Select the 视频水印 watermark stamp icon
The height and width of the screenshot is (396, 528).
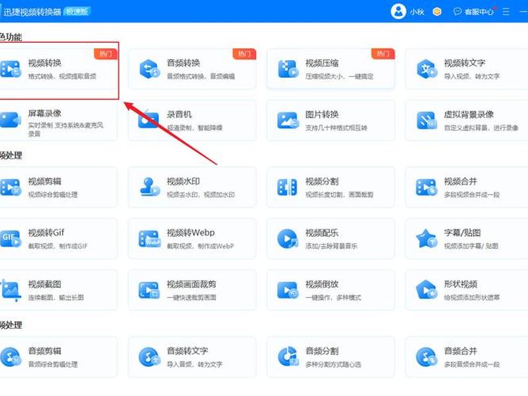(150, 187)
